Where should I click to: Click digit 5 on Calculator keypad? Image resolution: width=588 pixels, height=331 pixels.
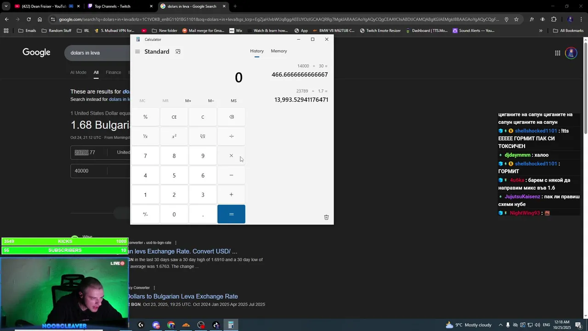[174, 175]
